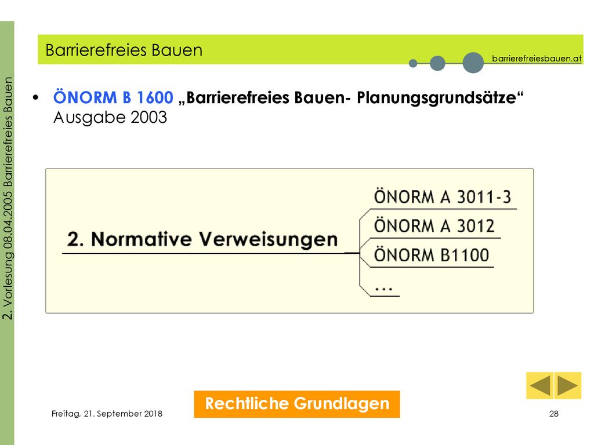Screen dimensions: 594x445
Task: Expand the ellipsis branch of references
Action: click(x=384, y=289)
